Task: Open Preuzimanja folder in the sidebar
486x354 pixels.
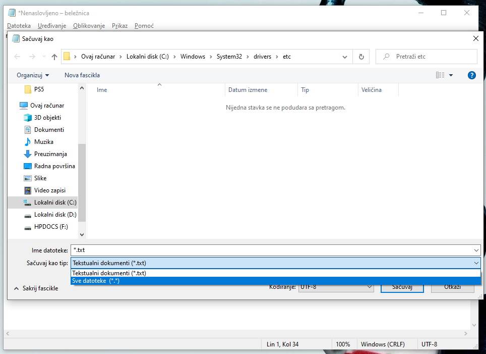Action: click(x=50, y=154)
